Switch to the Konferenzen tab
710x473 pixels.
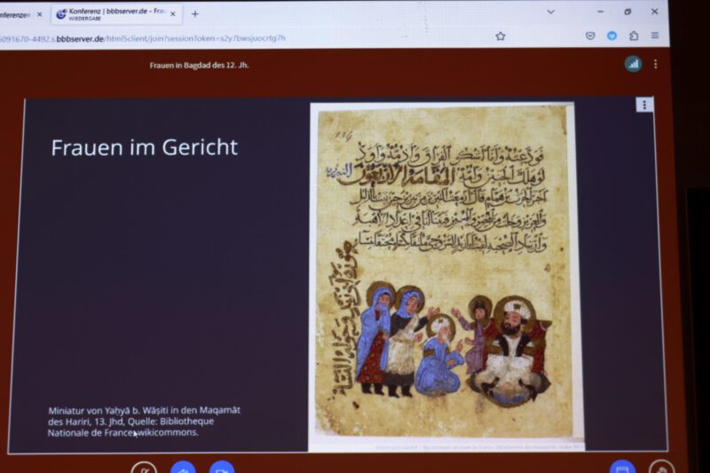21,14
